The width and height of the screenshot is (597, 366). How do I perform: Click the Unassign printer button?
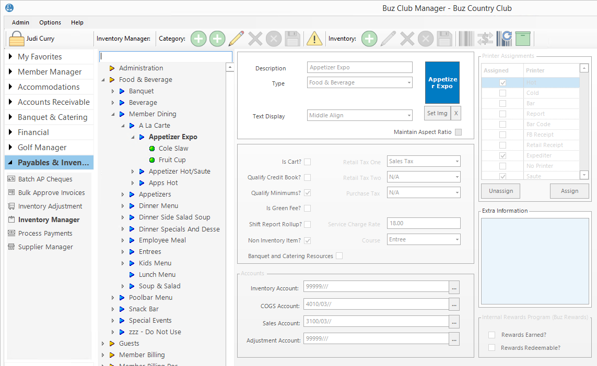coord(500,191)
